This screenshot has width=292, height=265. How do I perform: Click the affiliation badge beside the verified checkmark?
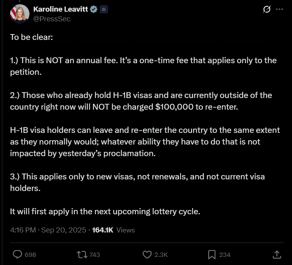tap(103, 9)
